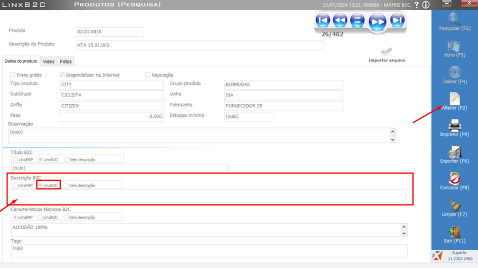Click Importar arquivo checkmark icon

tap(387, 51)
